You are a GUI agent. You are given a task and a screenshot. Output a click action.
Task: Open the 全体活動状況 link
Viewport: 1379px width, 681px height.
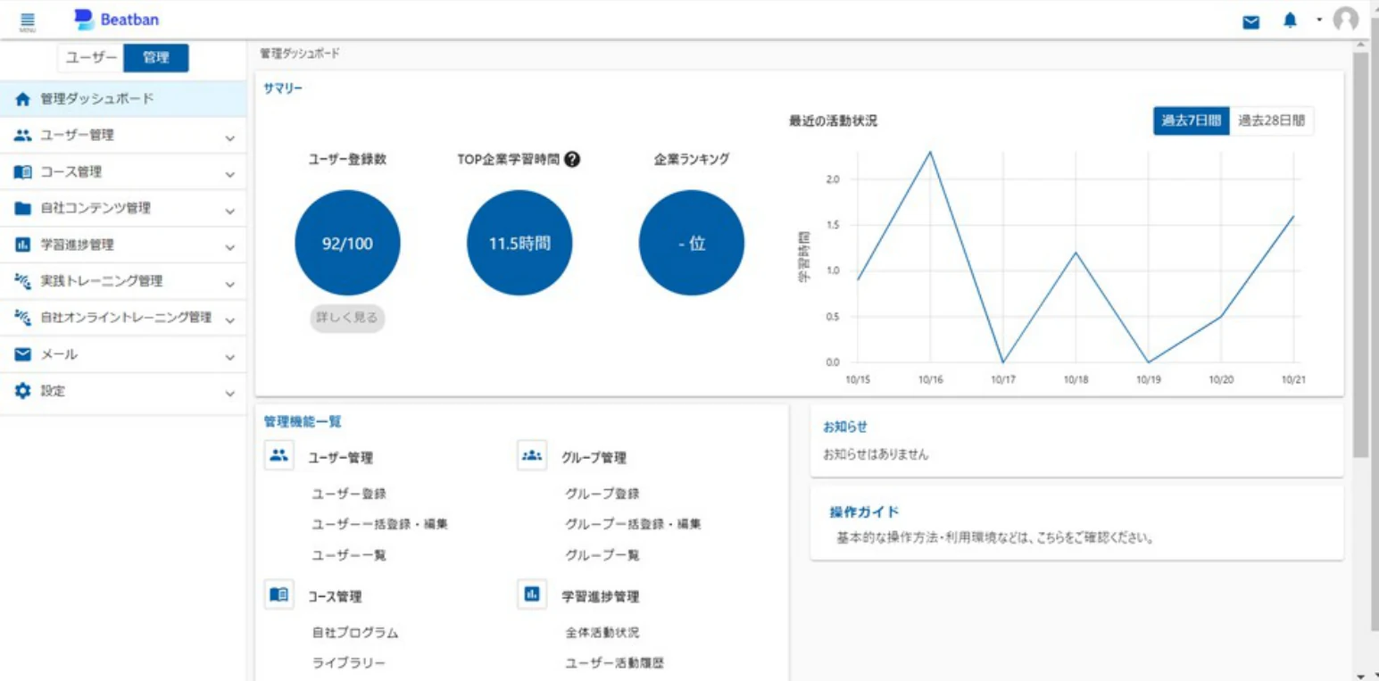tap(602, 633)
